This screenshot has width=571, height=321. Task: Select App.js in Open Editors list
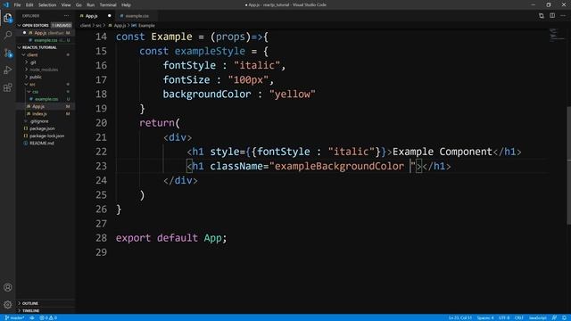click(x=46, y=33)
